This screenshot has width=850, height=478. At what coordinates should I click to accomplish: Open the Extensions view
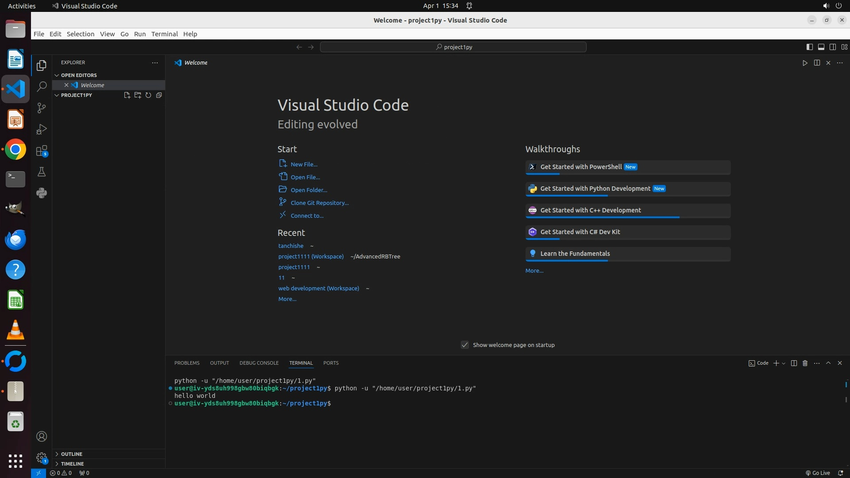tap(42, 151)
